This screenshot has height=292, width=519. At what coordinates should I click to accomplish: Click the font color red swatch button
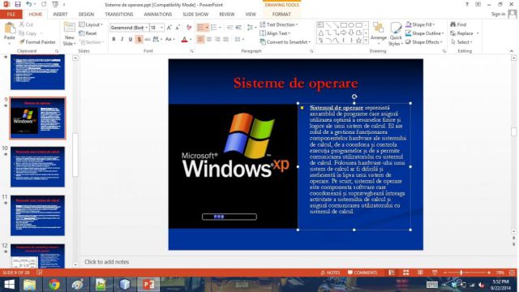(x=184, y=40)
